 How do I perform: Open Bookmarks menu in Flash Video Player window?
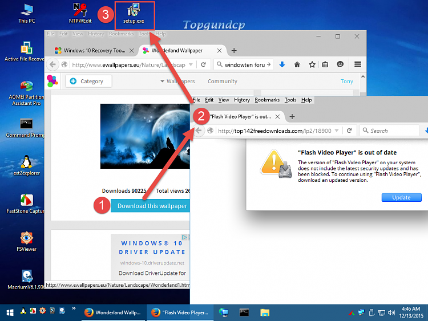(267, 100)
